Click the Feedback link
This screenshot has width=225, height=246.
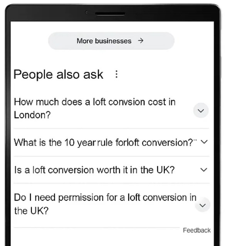pos(196,230)
